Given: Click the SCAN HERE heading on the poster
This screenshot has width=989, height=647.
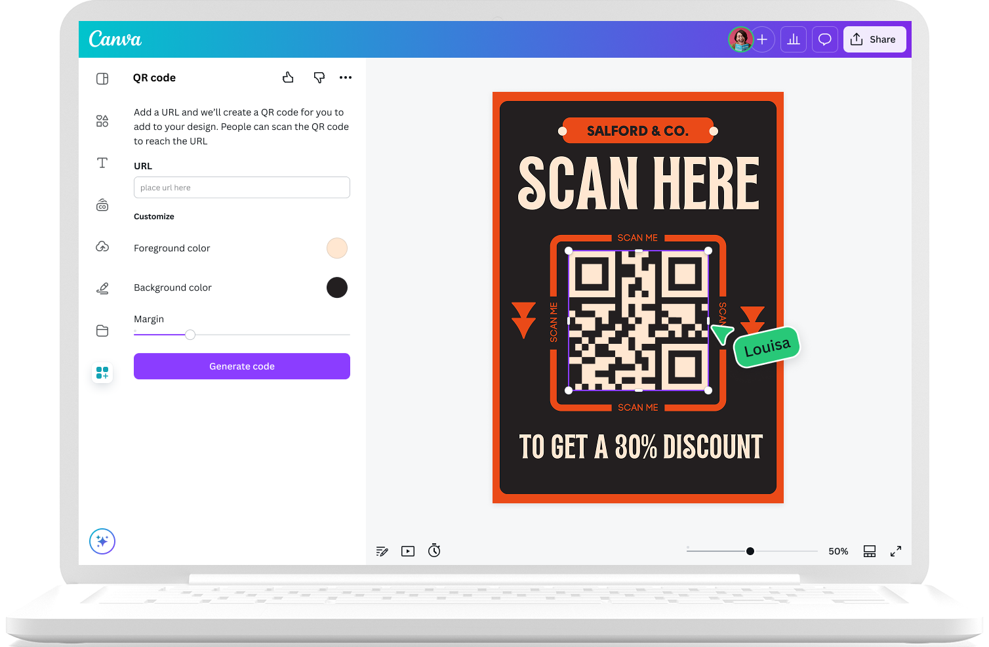Looking at the screenshot, I should [x=639, y=183].
